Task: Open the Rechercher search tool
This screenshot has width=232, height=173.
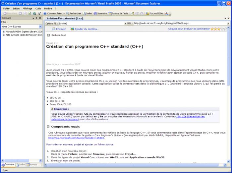Action: coord(74,14)
